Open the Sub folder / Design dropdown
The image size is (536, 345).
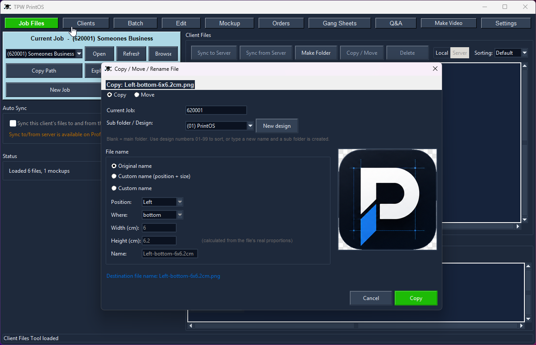coord(250,126)
